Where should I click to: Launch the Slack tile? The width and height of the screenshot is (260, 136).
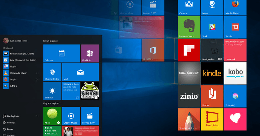tap(212, 27)
